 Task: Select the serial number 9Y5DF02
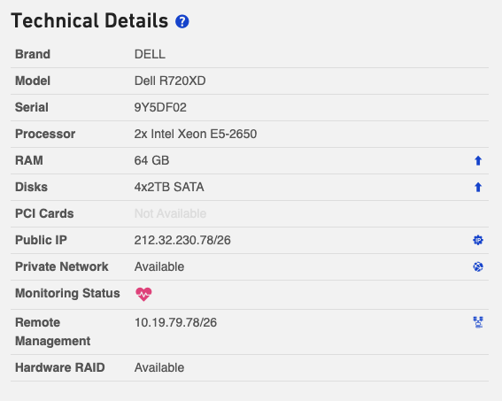pyautogui.click(x=160, y=107)
